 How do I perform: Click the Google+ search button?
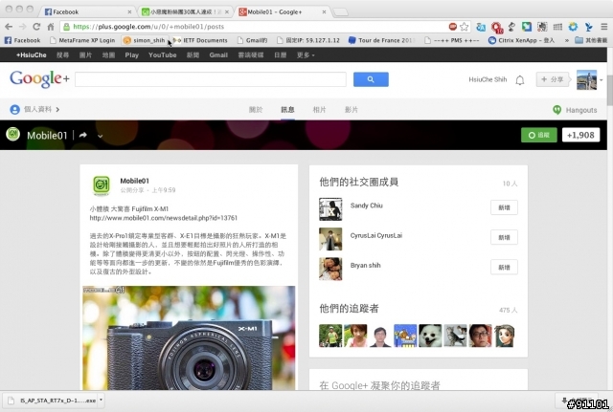pos(371,79)
